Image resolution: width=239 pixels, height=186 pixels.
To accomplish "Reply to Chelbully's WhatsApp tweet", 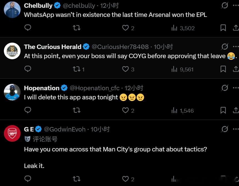I will coord(28,28).
